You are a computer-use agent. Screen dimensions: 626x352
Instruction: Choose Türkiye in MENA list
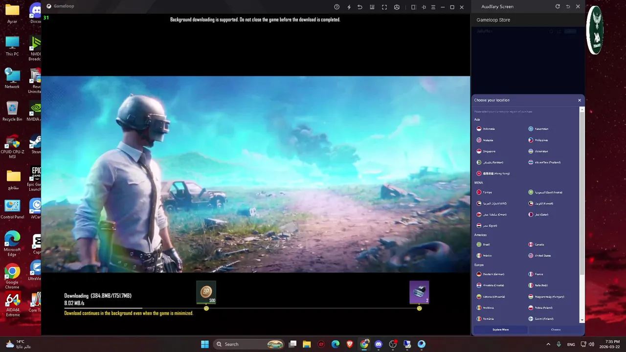tap(484, 192)
